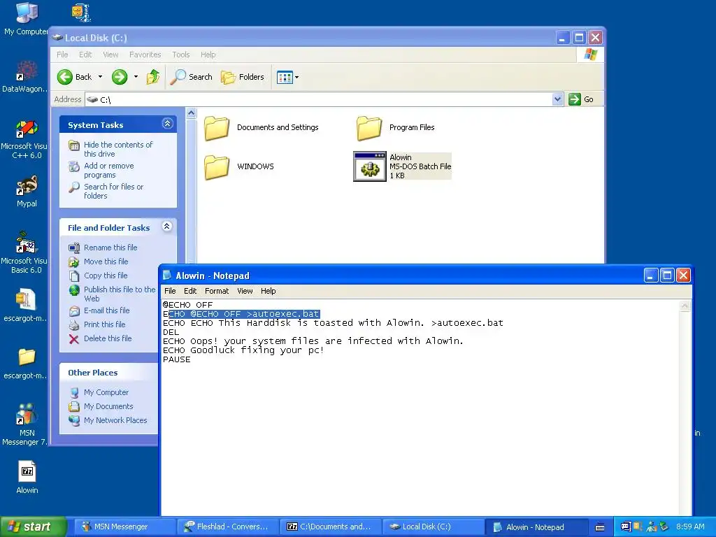716x537 pixels.
Task: Collapse the System Tasks panel
Action: pyautogui.click(x=167, y=124)
